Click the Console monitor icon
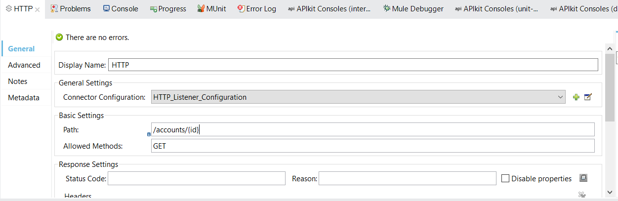Image resolution: width=618 pixels, height=201 pixels. (106, 9)
